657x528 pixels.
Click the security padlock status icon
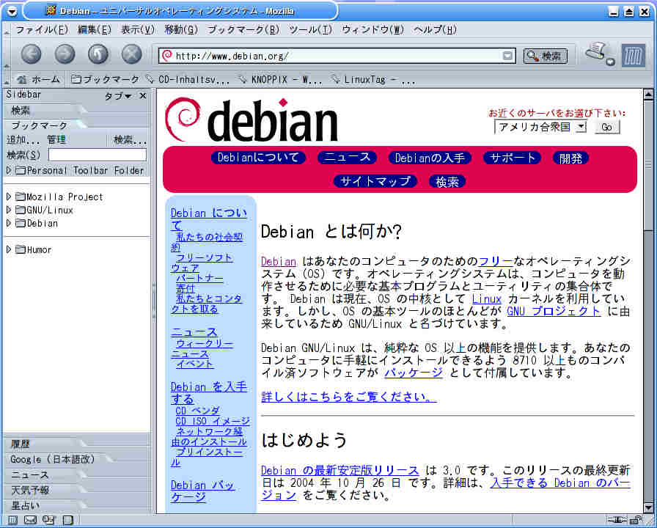click(636, 521)
